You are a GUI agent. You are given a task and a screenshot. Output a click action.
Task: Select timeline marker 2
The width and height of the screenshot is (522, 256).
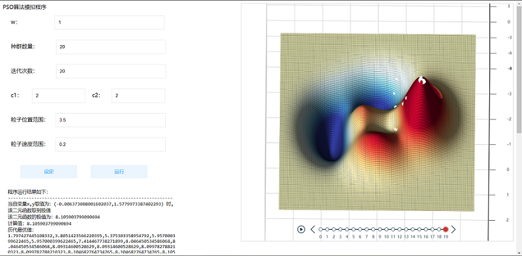click(333, 229)
